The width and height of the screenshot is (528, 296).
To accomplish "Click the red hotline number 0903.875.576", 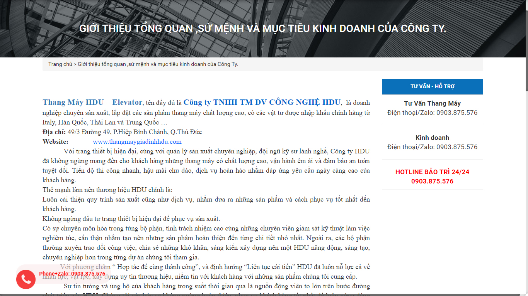I will pos(432,182).
